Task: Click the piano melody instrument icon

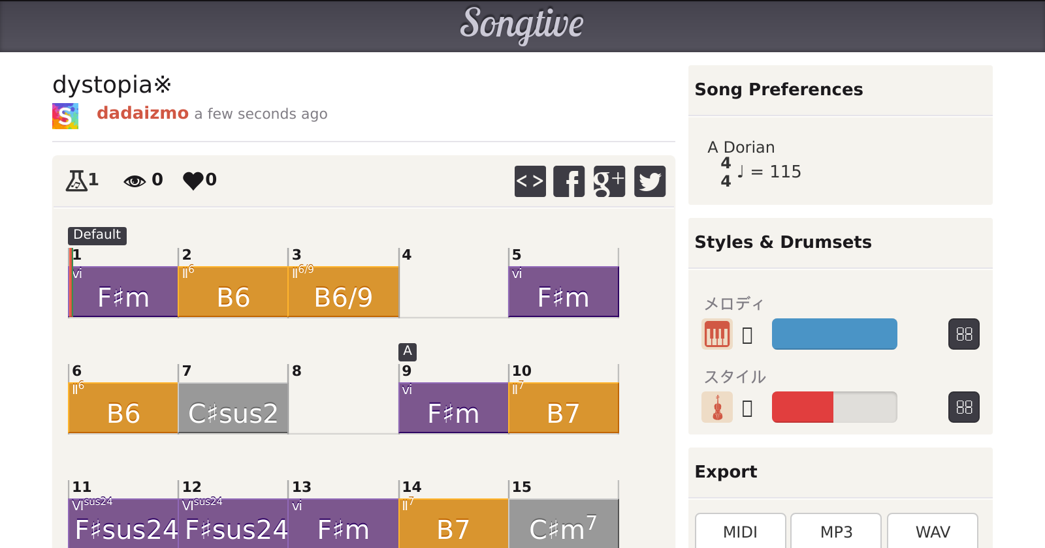Action: [716, 335]
